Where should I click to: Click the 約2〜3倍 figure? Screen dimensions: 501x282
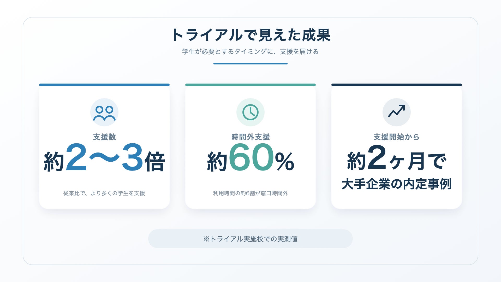coord(104,158)
